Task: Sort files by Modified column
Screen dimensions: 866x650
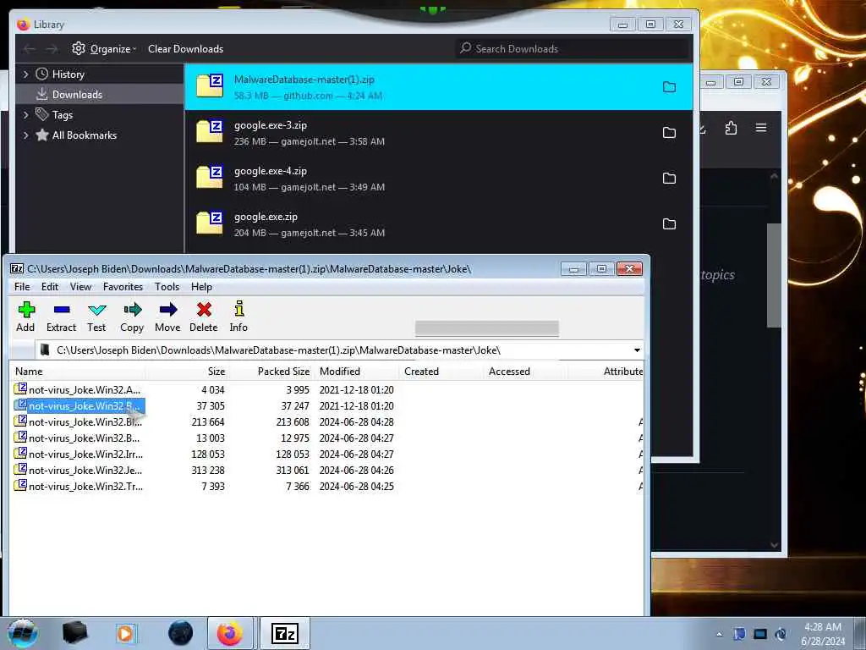Action: (357, 372)
